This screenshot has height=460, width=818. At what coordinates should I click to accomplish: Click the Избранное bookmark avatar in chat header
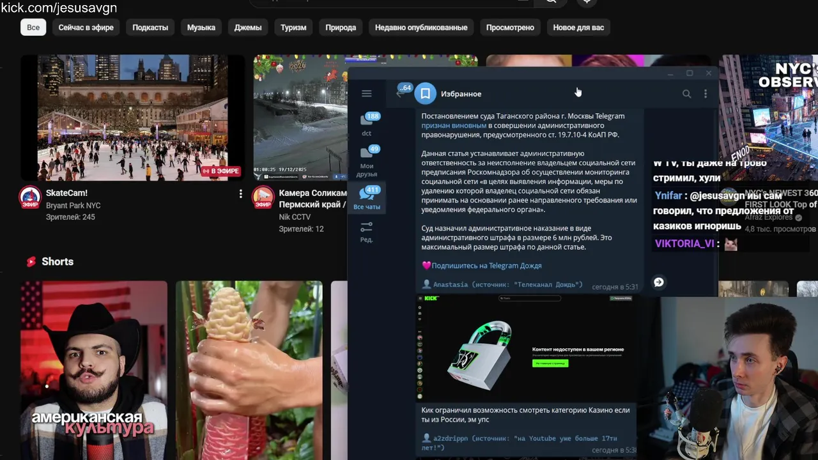click(425, 93)
